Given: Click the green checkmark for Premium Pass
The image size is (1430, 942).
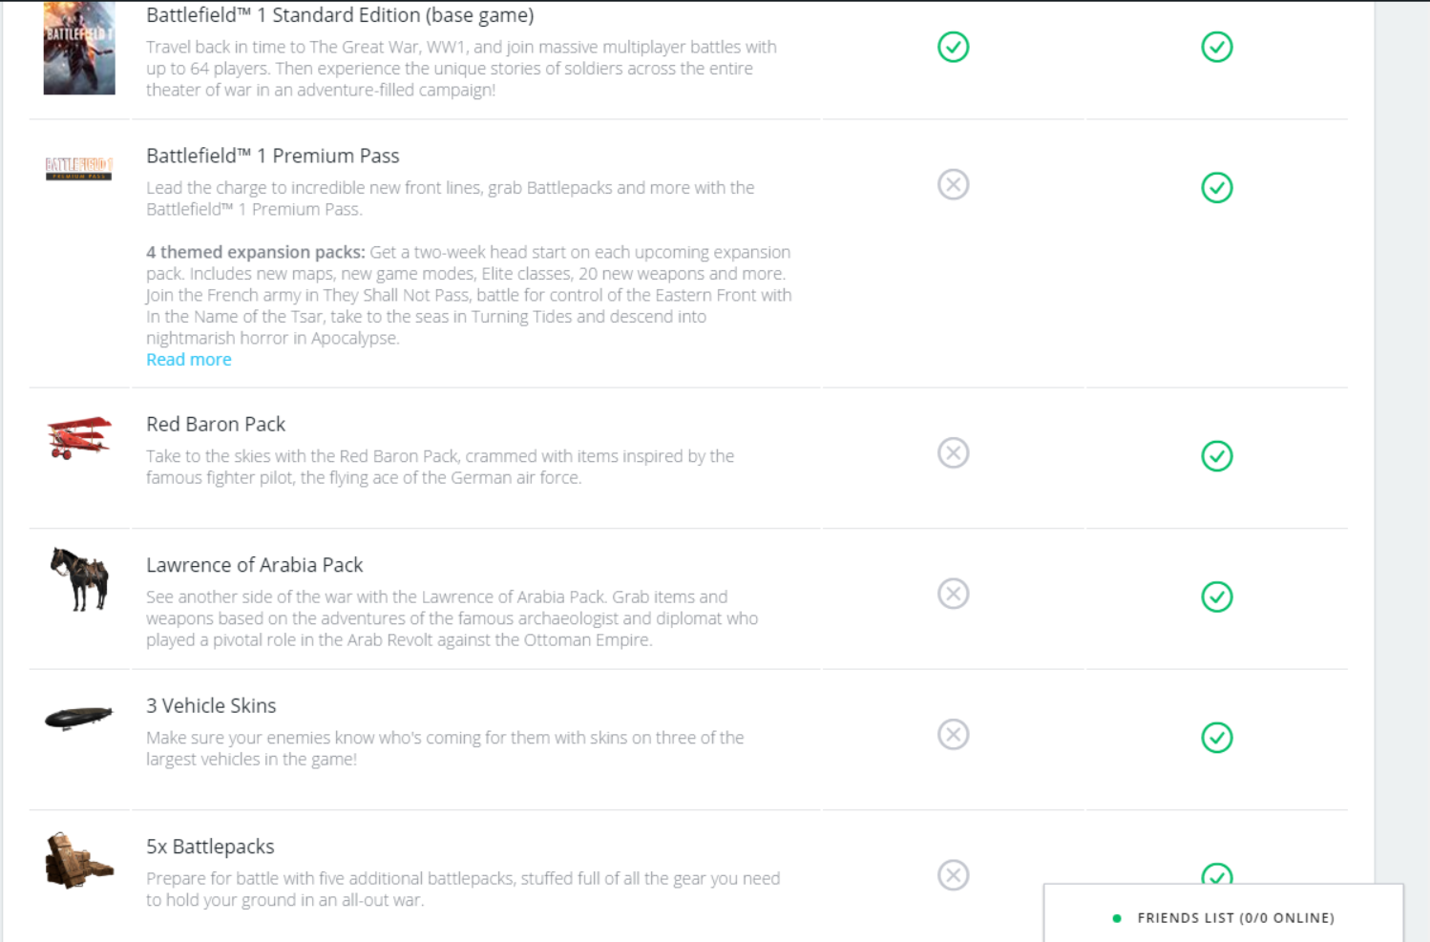Looking at the screenshot, I should 1216,187.
